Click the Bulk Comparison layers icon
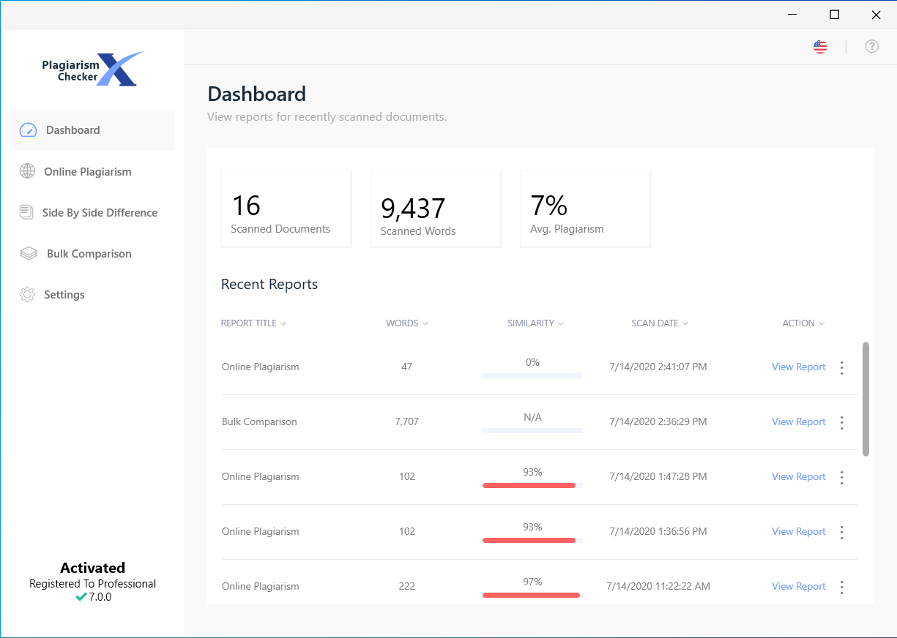This screenshot has height=638, width=897. point(28,254)
